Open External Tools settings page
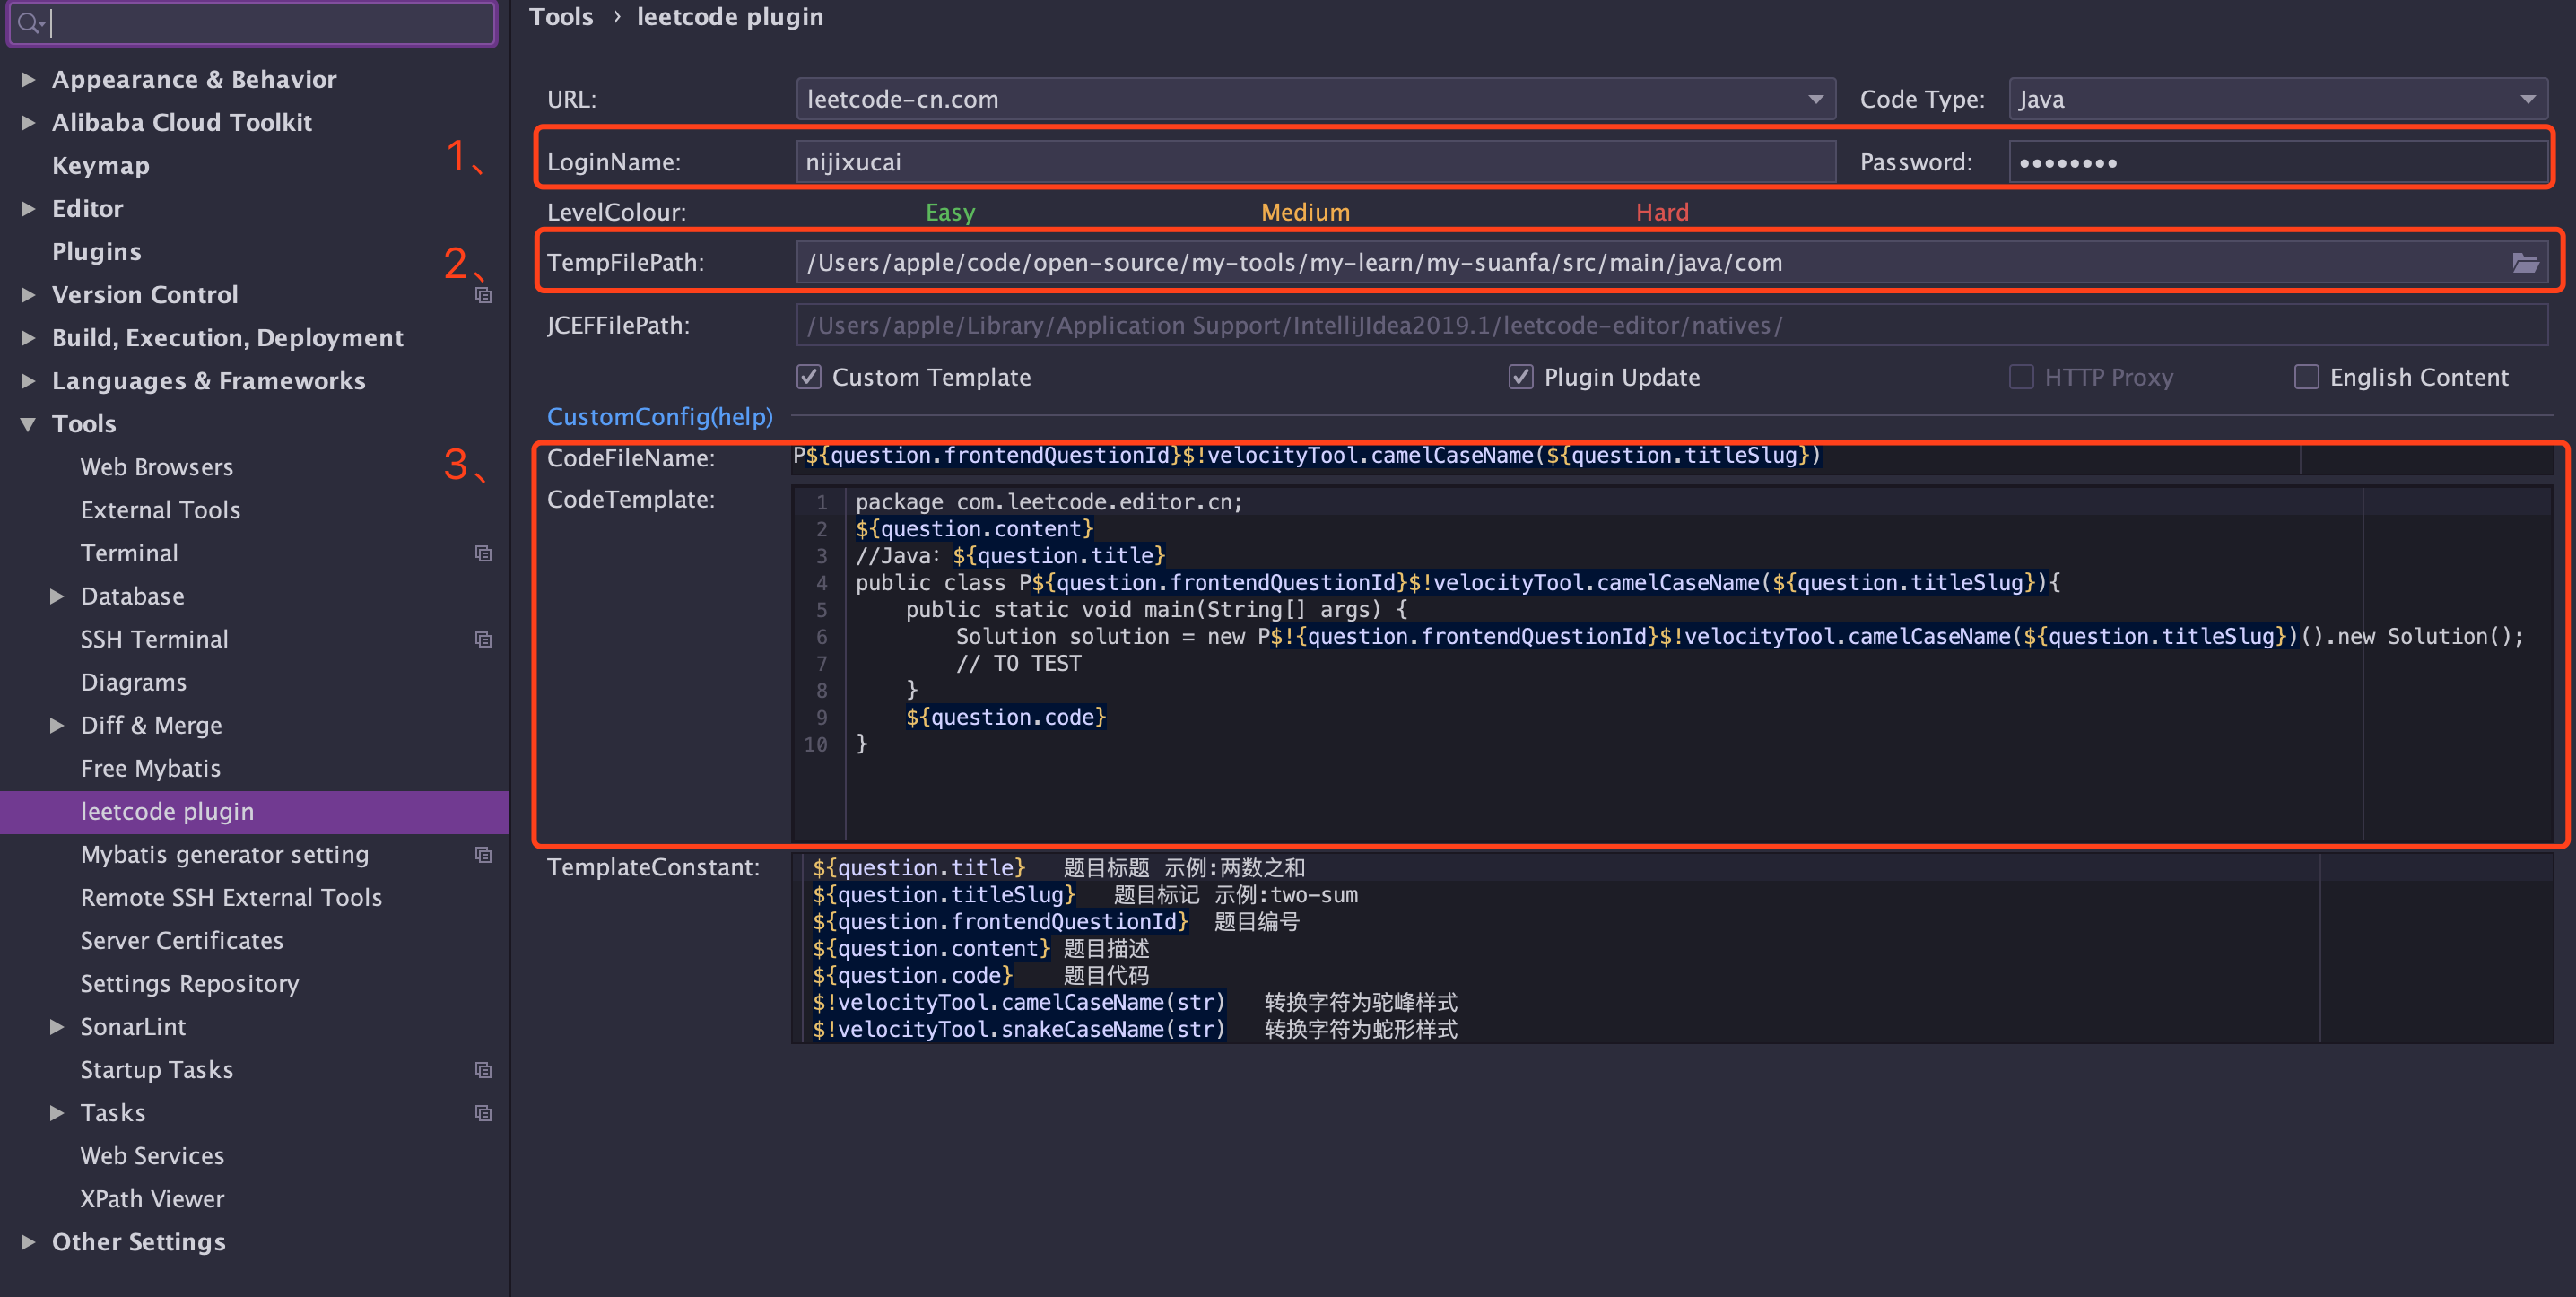 (x=160, y=510)
